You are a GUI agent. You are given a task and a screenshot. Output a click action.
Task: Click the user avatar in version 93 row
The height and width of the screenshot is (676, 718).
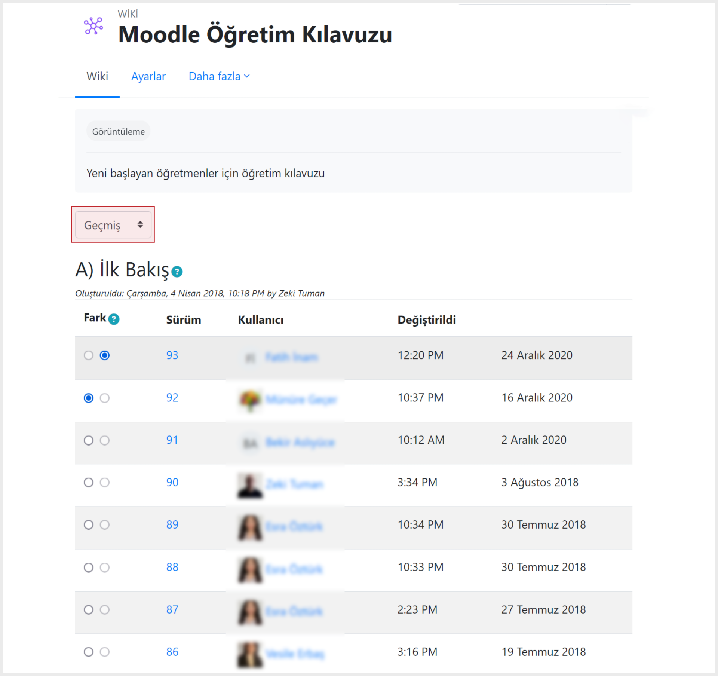[x=250, y=358]
